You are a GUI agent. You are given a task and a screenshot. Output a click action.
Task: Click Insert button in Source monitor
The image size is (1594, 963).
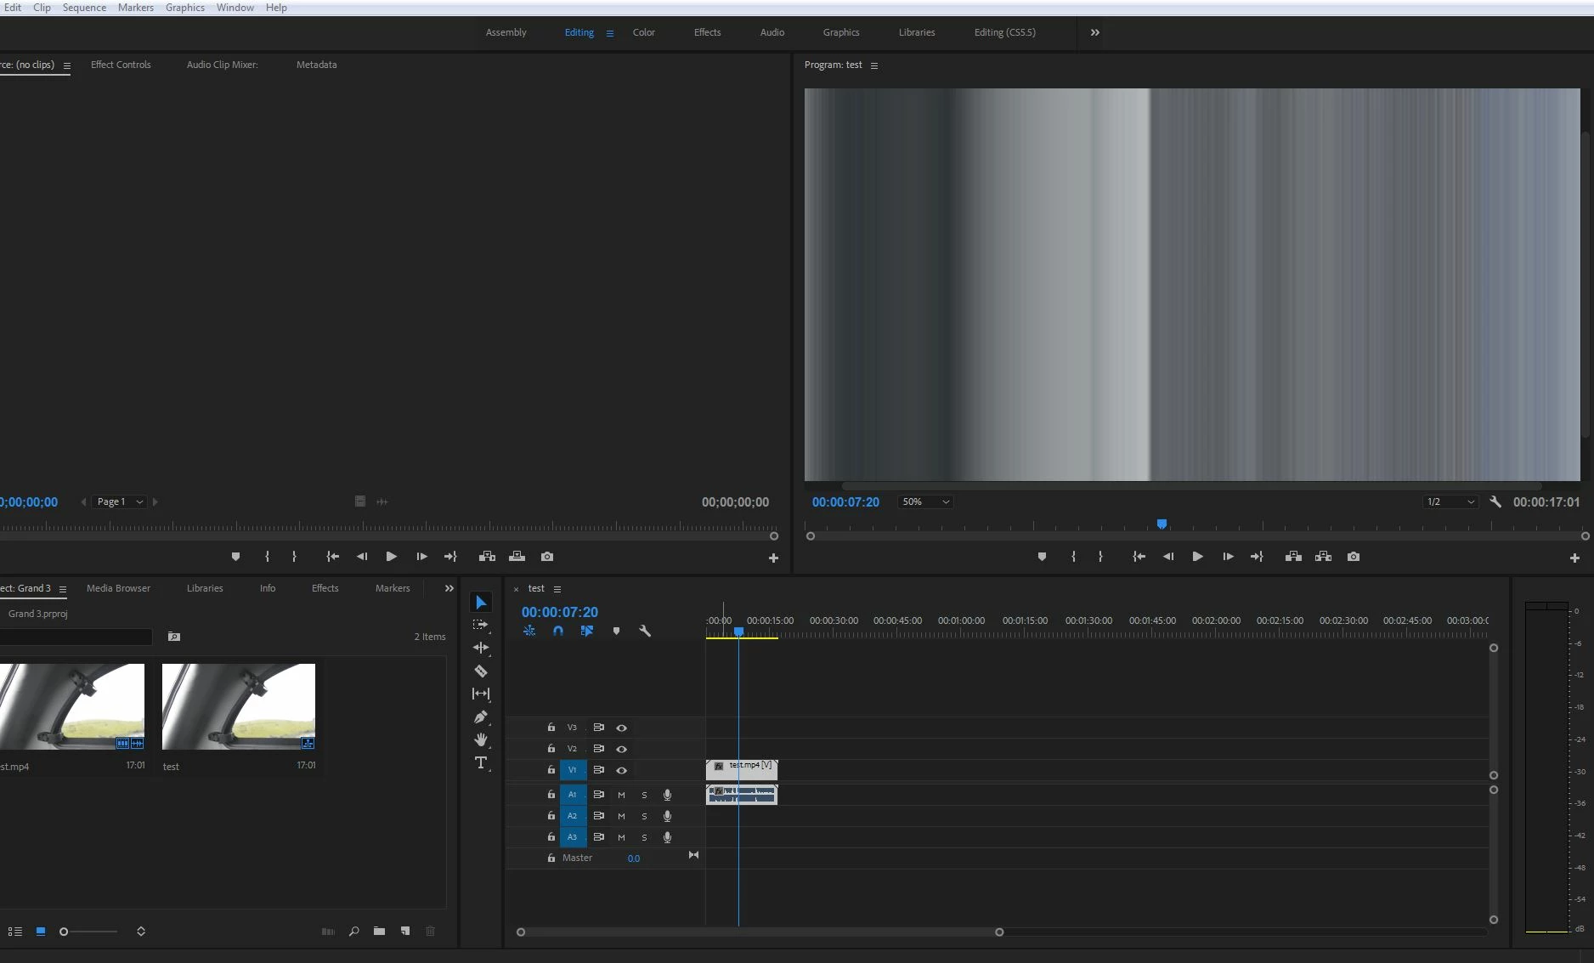pos(487,557)
